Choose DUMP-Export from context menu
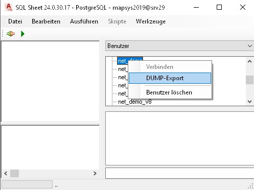The height and width of the screenshot is (190, 254). 170,78
